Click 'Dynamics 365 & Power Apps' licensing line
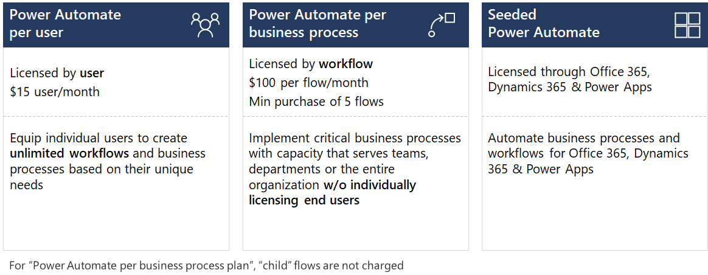The height and width of the screenshot is (275, 708). click(x=569, y=87)
